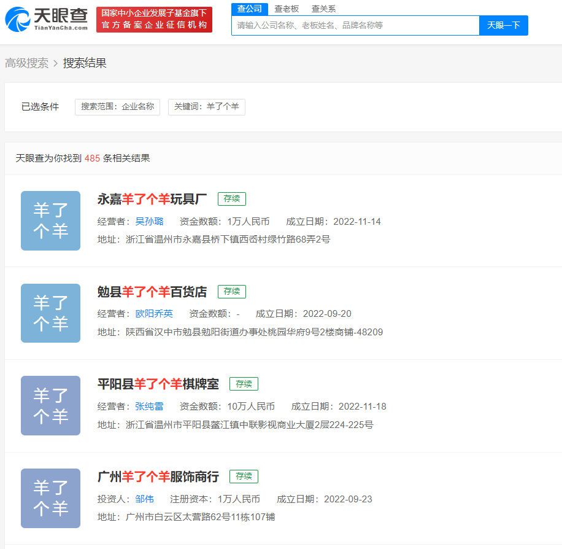The height and width of the screenshot is (549, 562).
Task: Open operator 欧阳乔英 profile
Action: point(154,314)
